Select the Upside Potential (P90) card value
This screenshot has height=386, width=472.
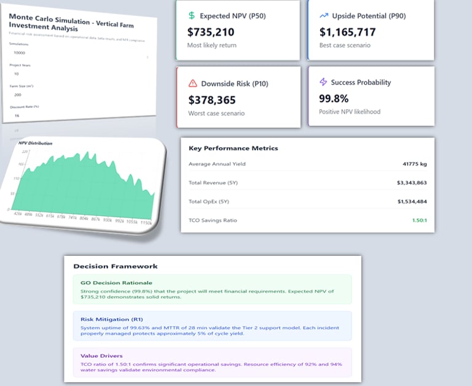tap(348, 32)
